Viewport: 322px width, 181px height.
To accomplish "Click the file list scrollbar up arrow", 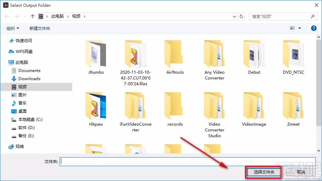I will point(319,37).
